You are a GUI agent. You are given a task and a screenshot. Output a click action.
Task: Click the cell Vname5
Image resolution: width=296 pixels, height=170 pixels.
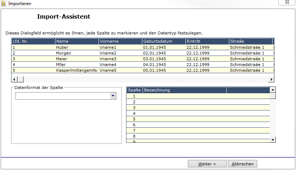point(120,70)
